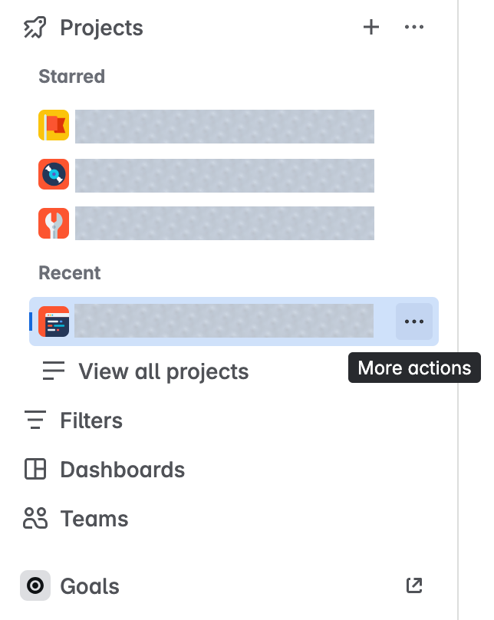Click the Goals target icon
Image resolution: width=494 pixels, height=620 pixels.
pos(35,585)
